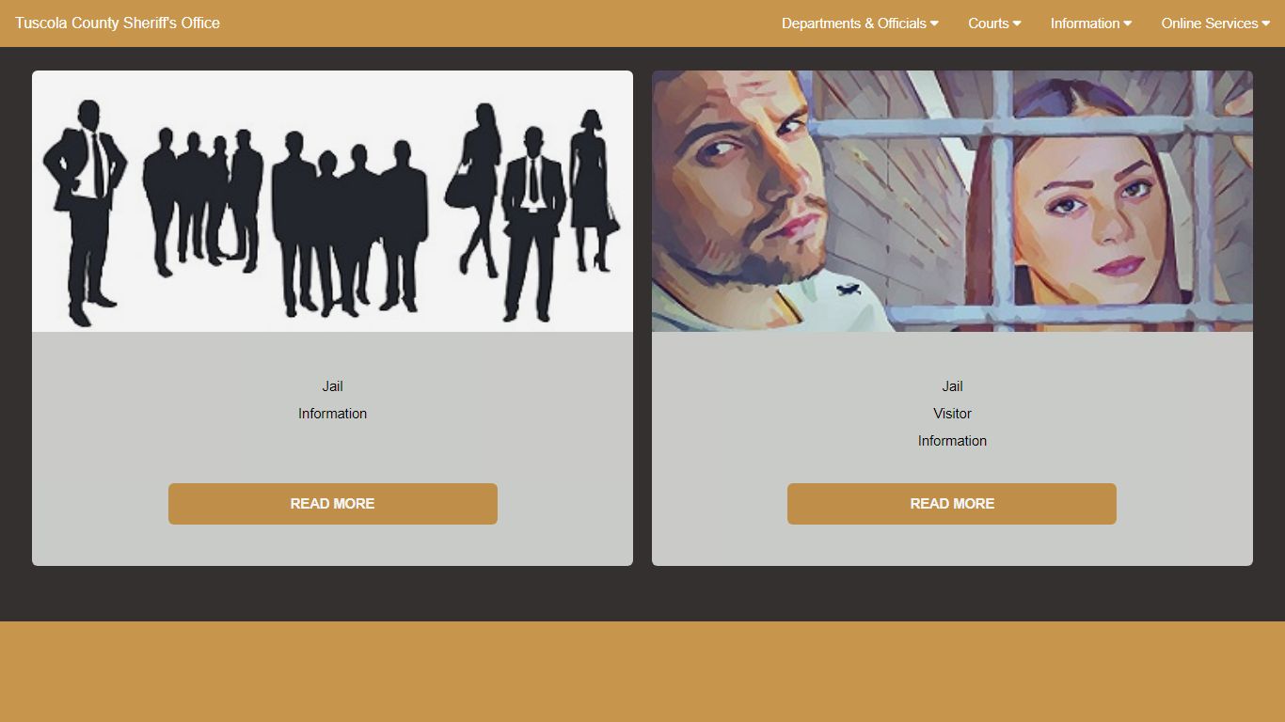Expand the Online Services menu

tap(1215, 24)
